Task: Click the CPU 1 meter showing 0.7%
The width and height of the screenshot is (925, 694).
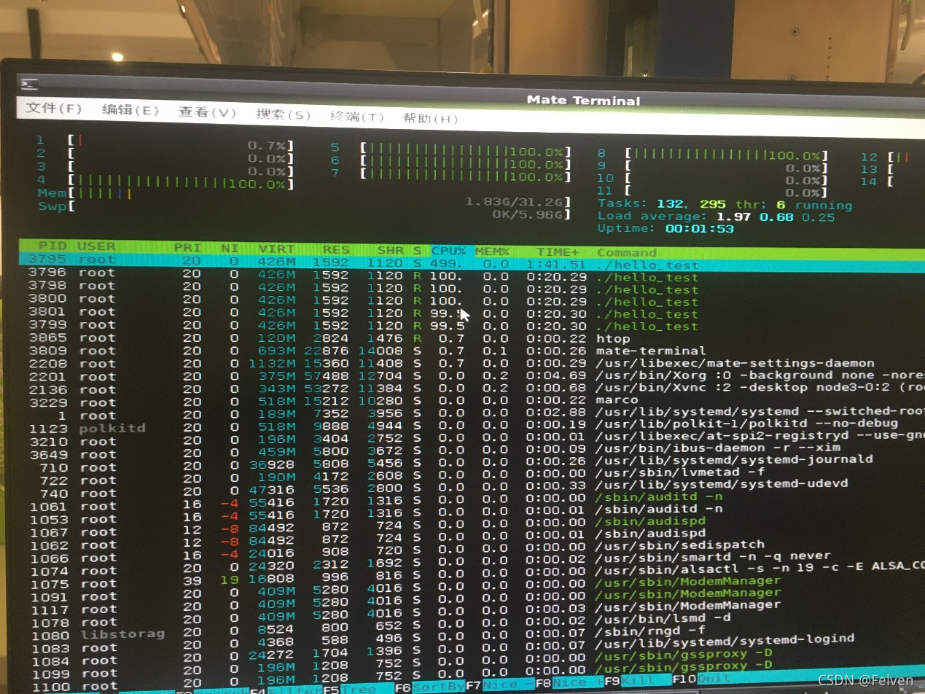Action: (x=180, y=141)
